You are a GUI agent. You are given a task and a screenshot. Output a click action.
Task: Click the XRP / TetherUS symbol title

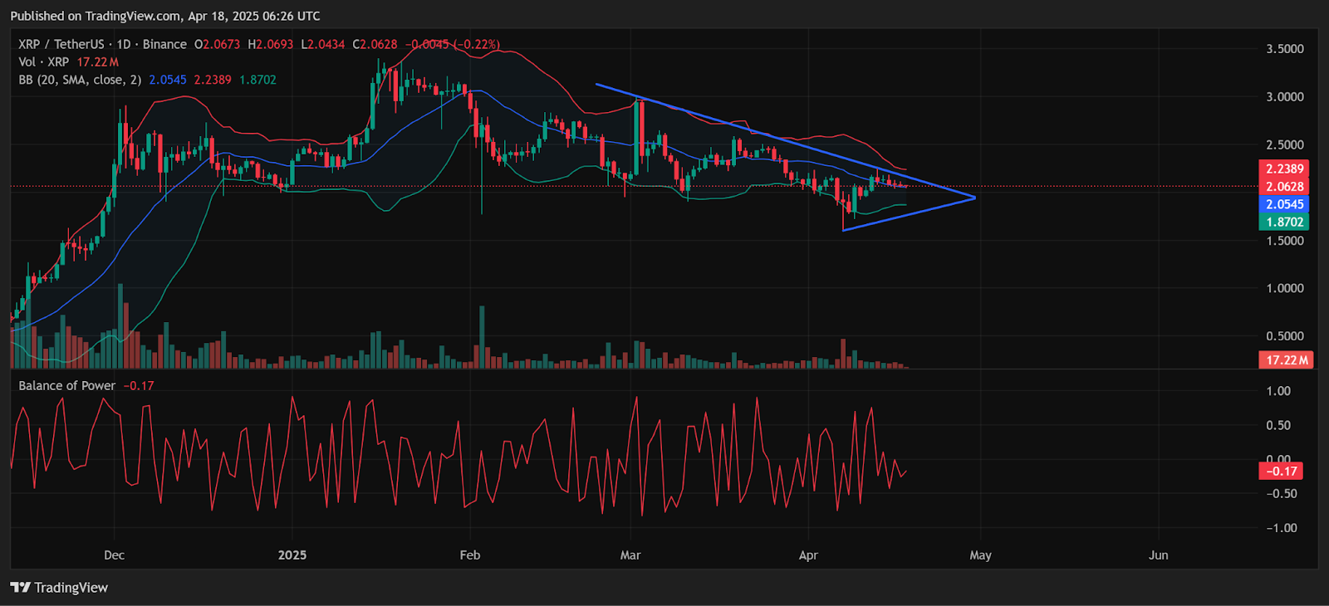61,44
